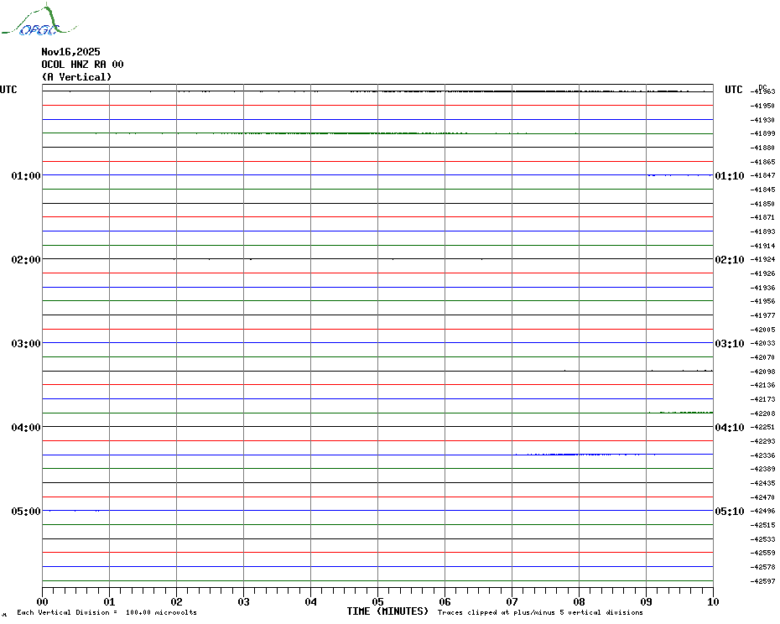Click the (A Vertical) channel label
Image resolution: width=780 pixels, height=624 pixels.
click(x=76, y=77)
